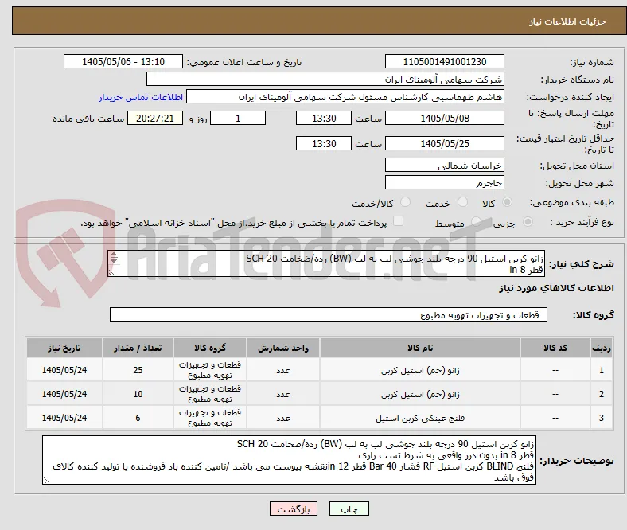Click the remaining days field showing 1
Viewport: 627px width, 530px height.
(x=238, y=119)
